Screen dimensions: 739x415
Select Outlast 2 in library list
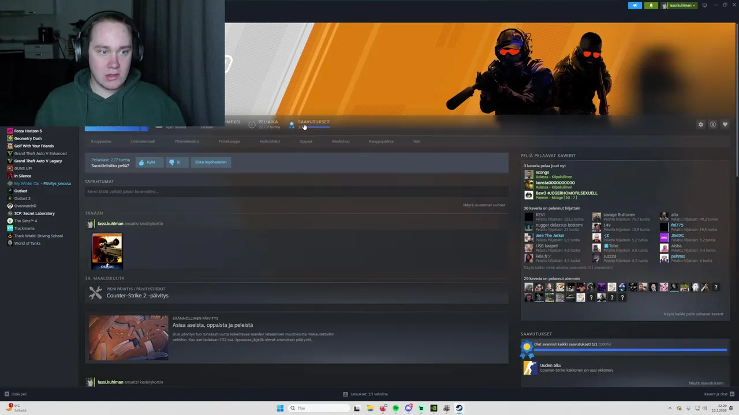coord(22,198)
